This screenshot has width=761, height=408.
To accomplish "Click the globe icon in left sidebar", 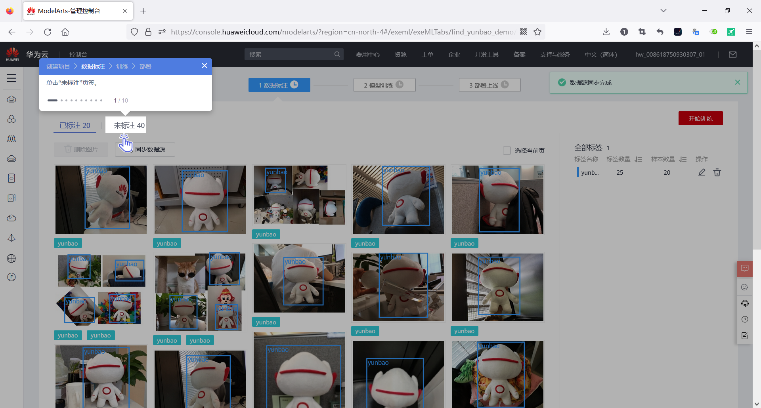I will point(11,259).
